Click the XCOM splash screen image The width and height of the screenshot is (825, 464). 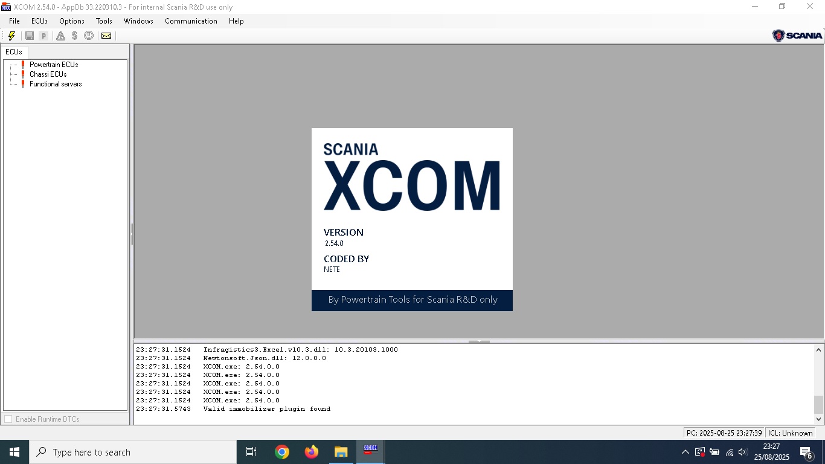(x=412, y=219)
